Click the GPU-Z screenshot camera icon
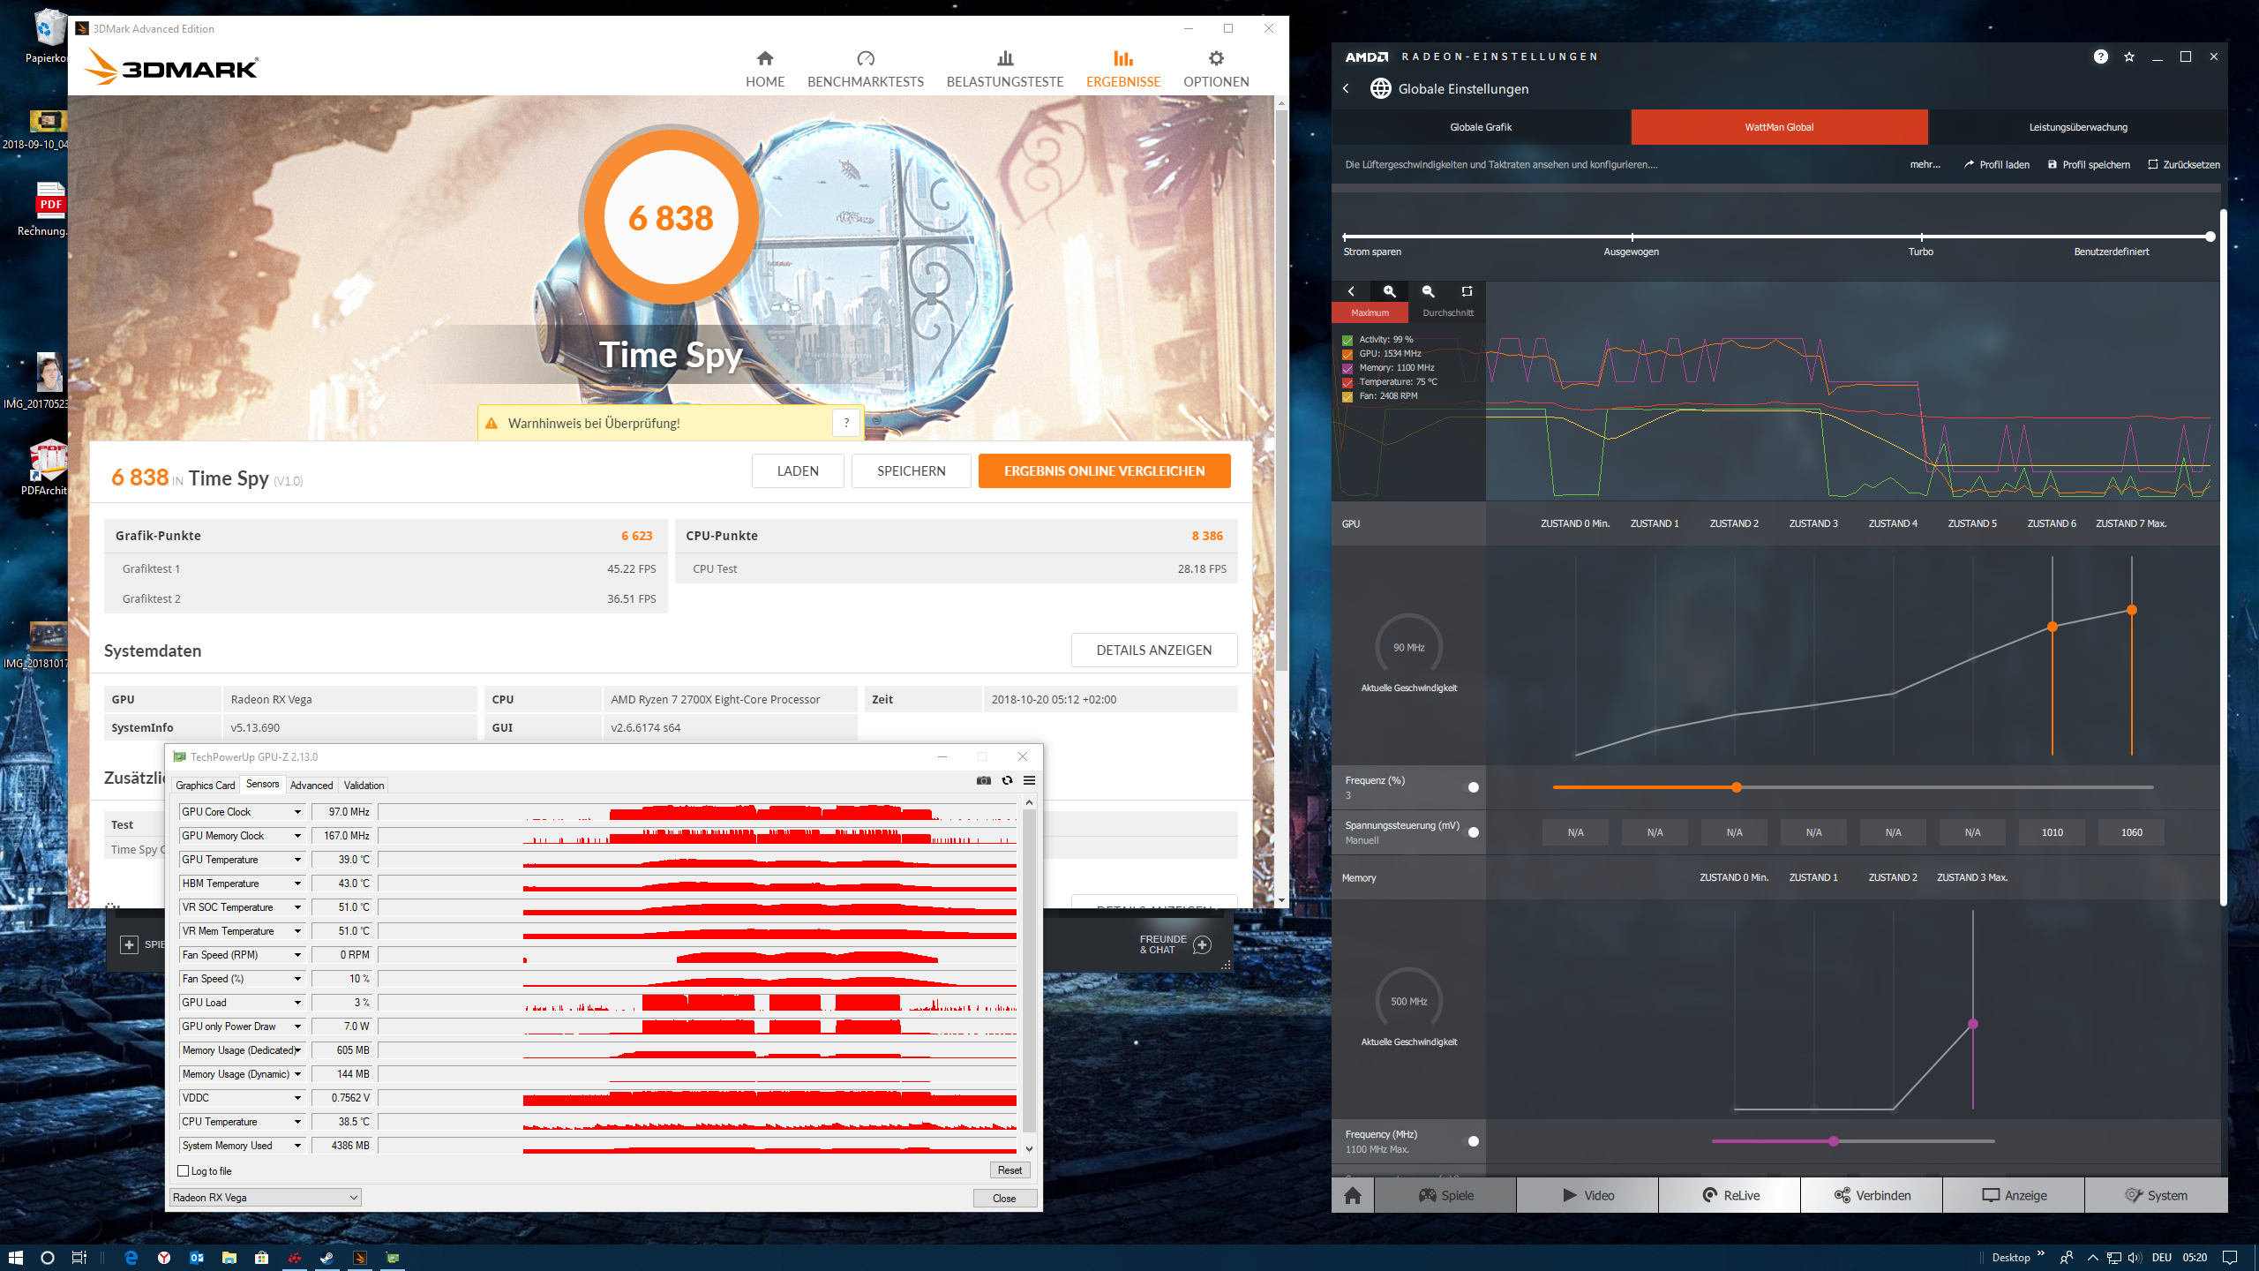 click(x=983, y=780)
